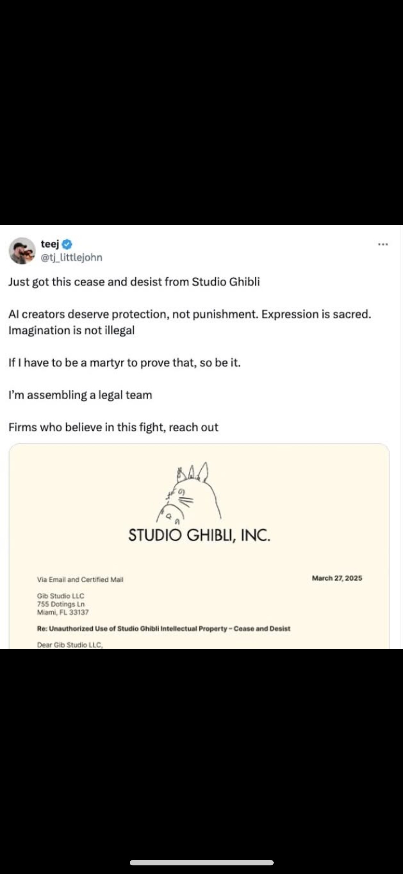This screenshot has height=874, width=403.
Task: Tap the 'Re: Unauthorized Use' subject line
Action: pyautogui.click(x=163, y=629)
